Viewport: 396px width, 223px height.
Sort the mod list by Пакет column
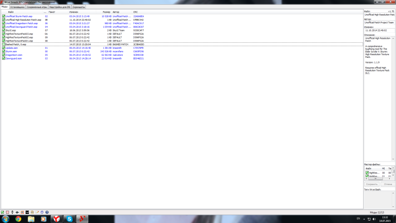point(58,12)
